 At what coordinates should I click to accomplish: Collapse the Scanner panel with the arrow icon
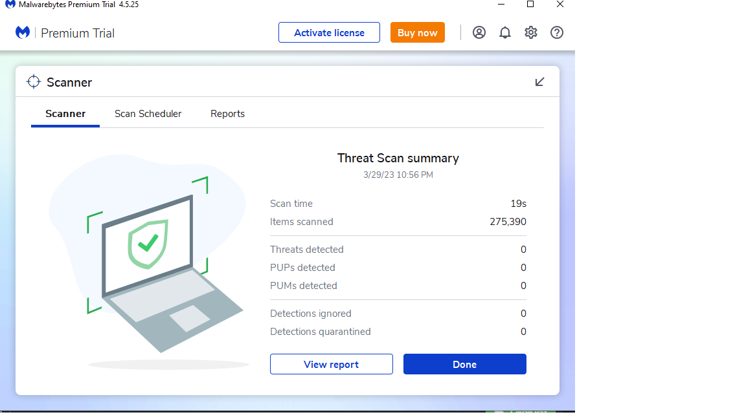[539, 82]
